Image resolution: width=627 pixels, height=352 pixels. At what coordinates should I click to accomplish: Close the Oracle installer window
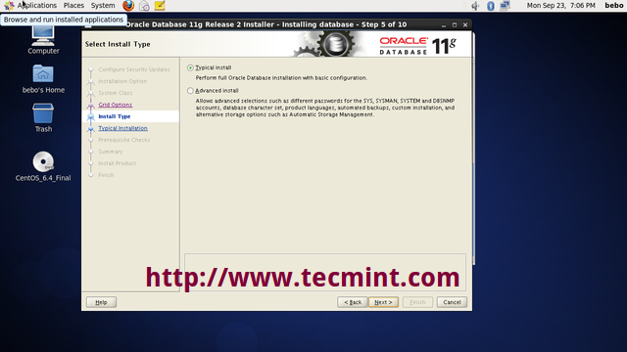pos(465,24)
